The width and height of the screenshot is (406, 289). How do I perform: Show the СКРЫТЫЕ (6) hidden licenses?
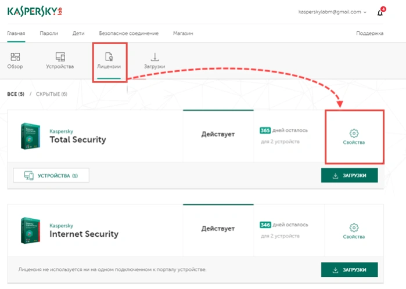point(52,94)
